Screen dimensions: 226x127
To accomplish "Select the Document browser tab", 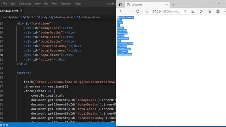I will pos(147,5).
